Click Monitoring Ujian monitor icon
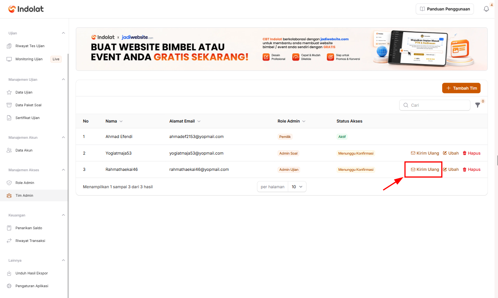 (x=9, y=59)
